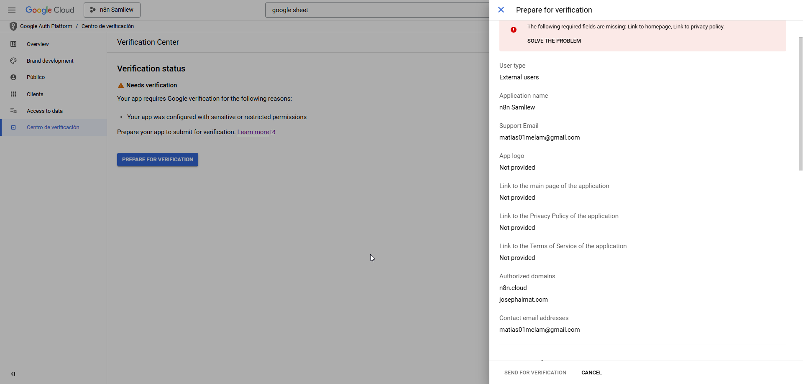Click the Overview dashboard icon
This screenshot has height=384, width=803.
(x=13, y=44)
